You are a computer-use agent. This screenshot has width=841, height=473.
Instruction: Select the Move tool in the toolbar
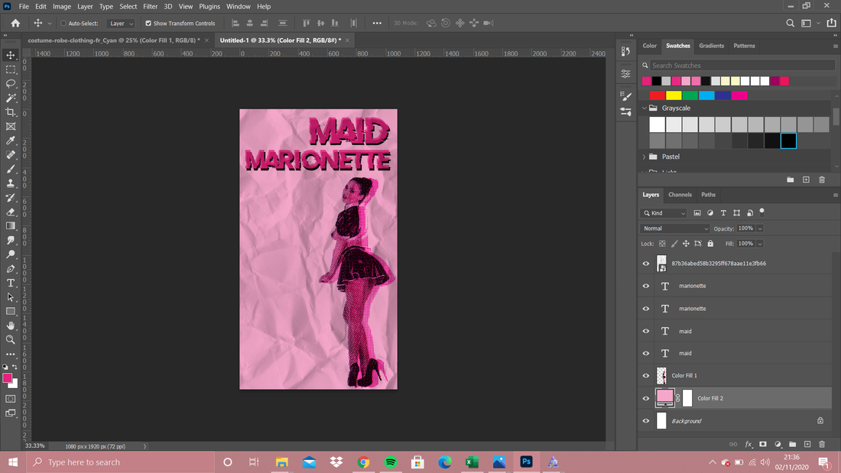click(11, 55)
